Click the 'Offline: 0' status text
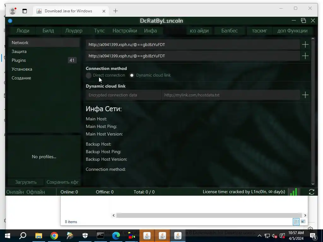 pos(105,192)
